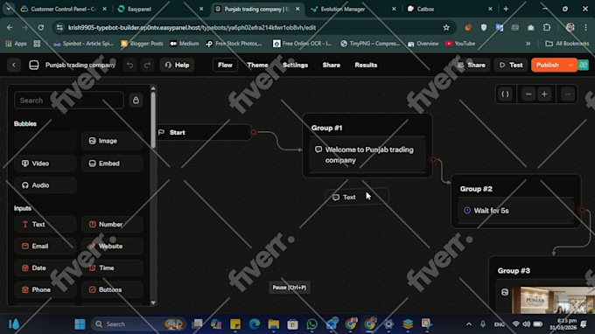
Task: Open the Results tab
Action: click(x=366, y=66)
